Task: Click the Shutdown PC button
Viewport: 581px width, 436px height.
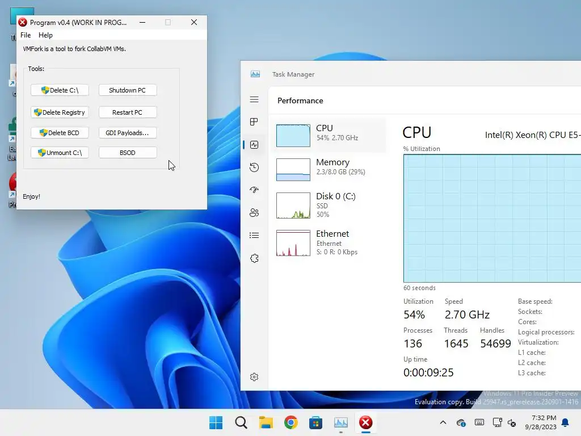Action: pyautogui.click(x=128, y=90)
